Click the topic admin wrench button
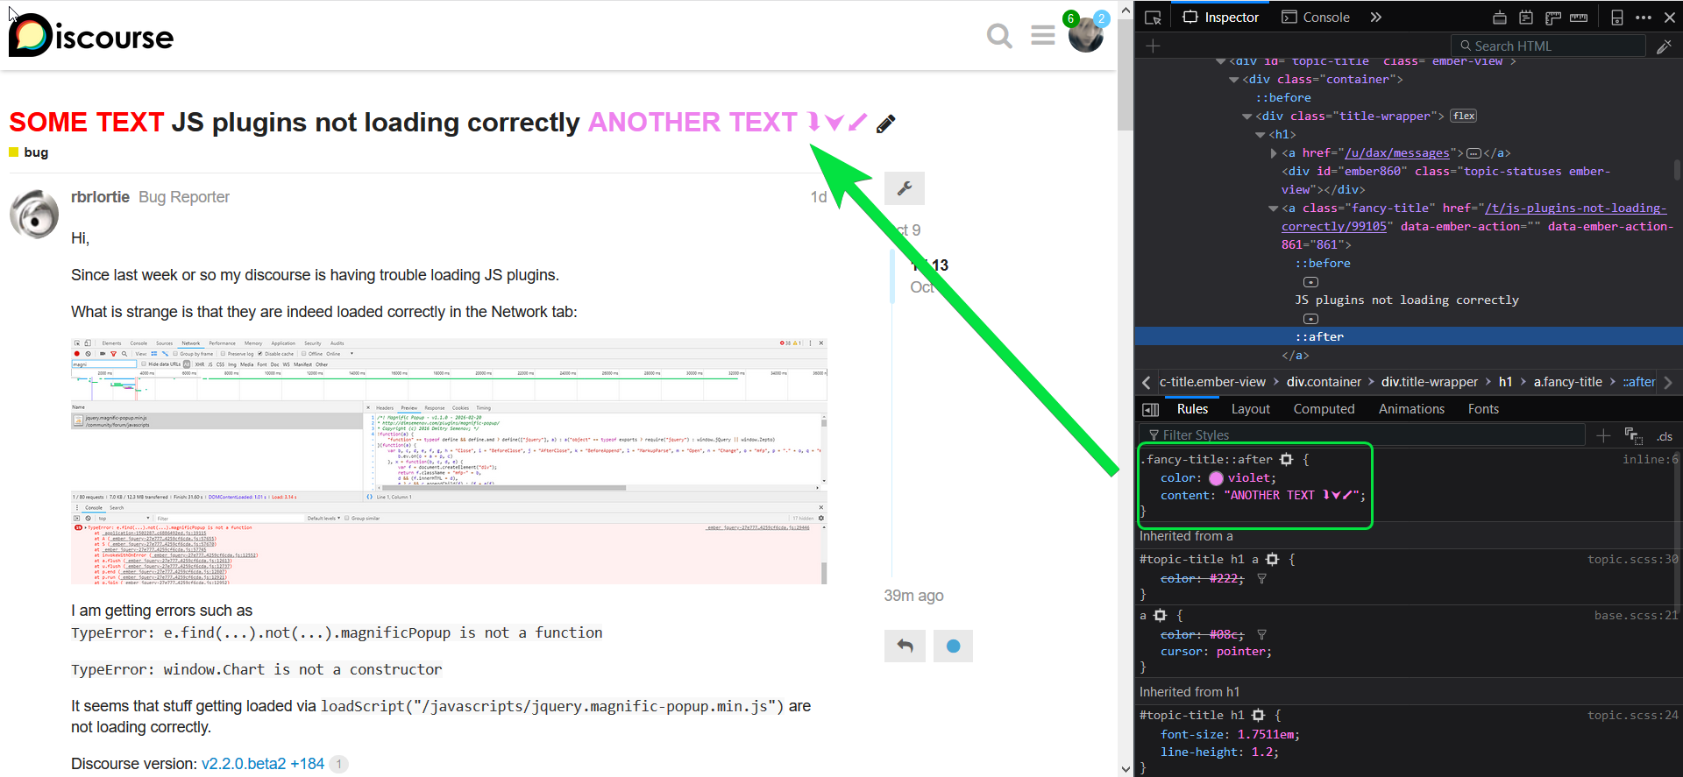 pyautogui.click(x=904, y=188)
